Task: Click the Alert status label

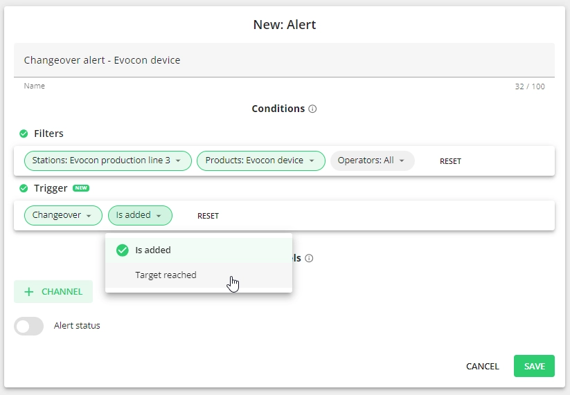Action: (x=77, y=326)
